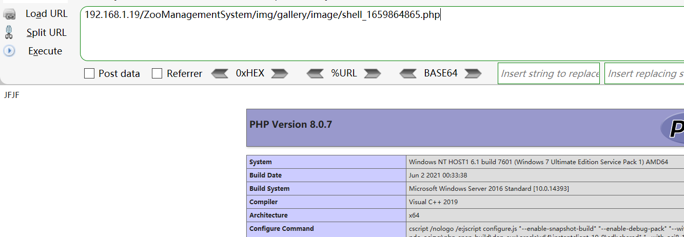
Task: Click the 'Build Date' row label
Action: [267, 175]
